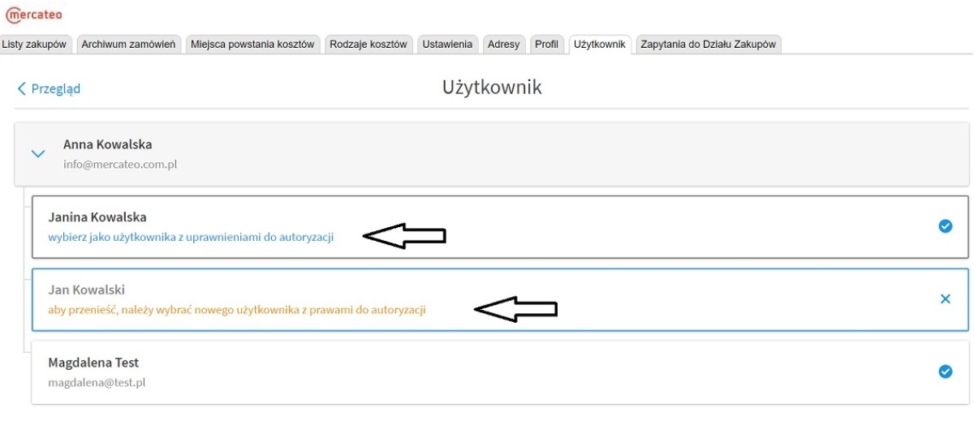The width and height of the screenshot is (974, 421).
Task: Open the Listy zakupów tab
Action: 34,45
